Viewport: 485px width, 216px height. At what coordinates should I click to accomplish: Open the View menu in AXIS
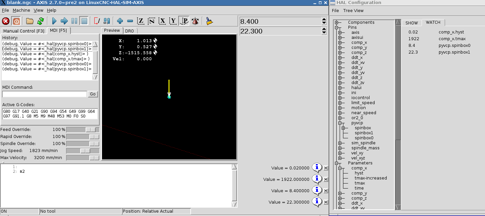point(39,10)
